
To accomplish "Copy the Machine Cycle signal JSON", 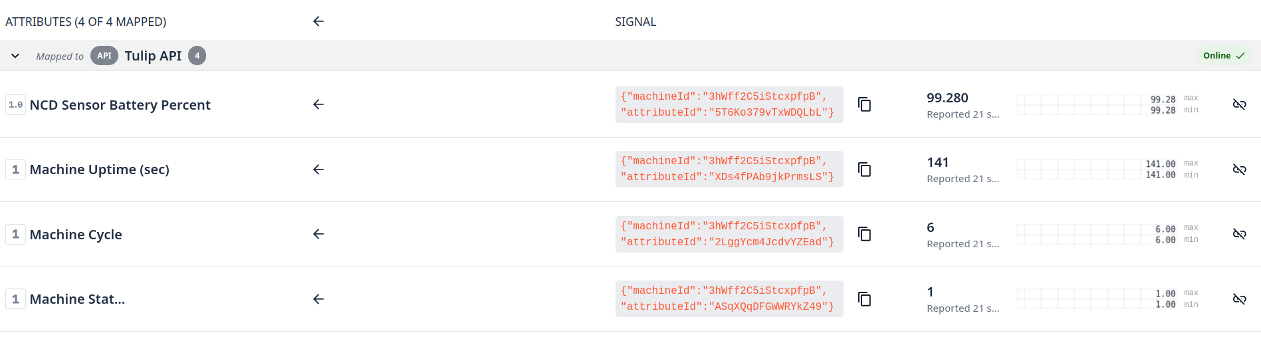I will tap(864, 234).
